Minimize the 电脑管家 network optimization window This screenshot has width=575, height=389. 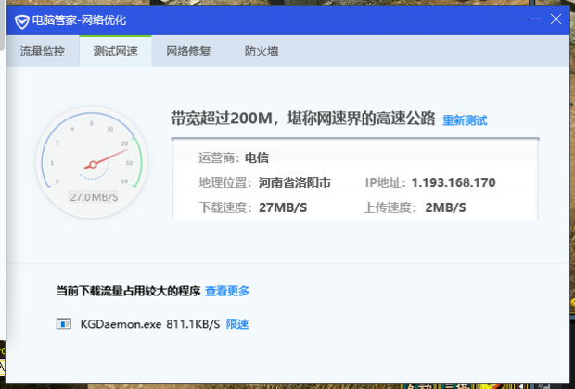click(535, 19)
